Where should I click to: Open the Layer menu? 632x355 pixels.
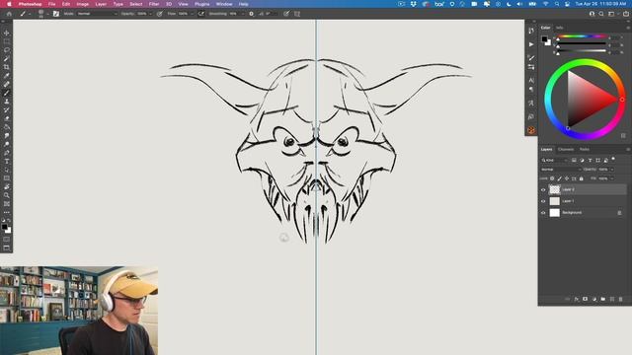[101, 4]
